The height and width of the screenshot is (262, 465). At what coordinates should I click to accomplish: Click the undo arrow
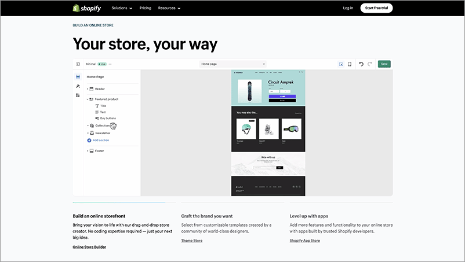[x=361, y=64]
